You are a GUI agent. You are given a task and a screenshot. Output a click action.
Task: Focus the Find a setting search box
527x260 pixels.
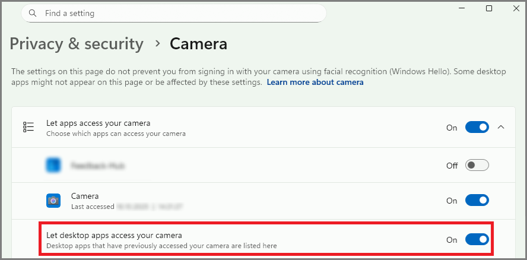pos(178,13)
